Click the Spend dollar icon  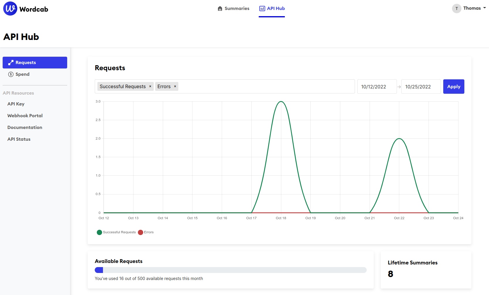(x=11, y=74)
